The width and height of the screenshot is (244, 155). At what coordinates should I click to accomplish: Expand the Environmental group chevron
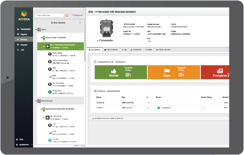(x=36, y=101)
